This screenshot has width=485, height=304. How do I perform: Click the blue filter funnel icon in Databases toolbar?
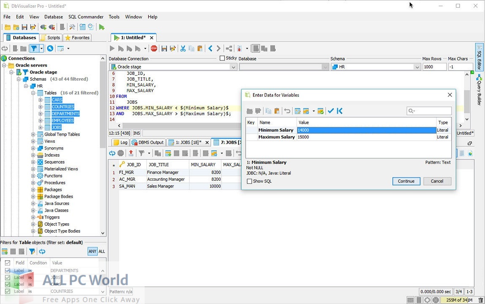coord(34,49)
